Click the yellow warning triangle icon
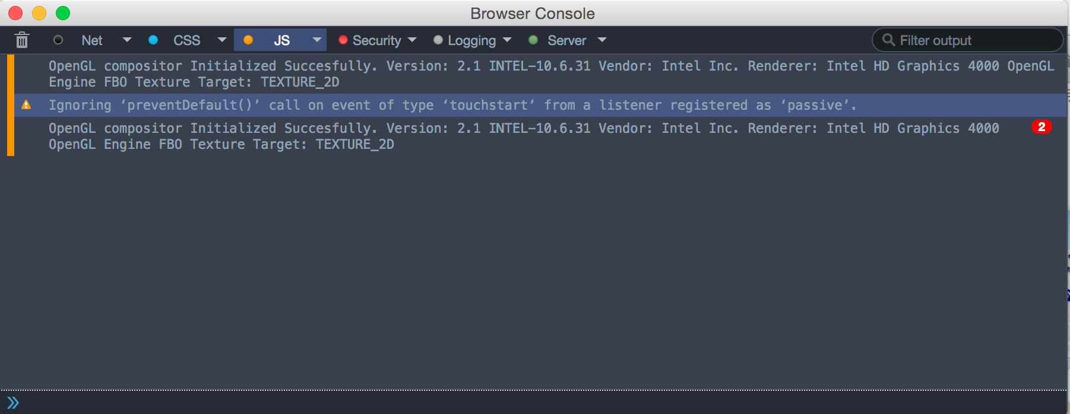1070x414 pixels. click(x=26, y=105)
